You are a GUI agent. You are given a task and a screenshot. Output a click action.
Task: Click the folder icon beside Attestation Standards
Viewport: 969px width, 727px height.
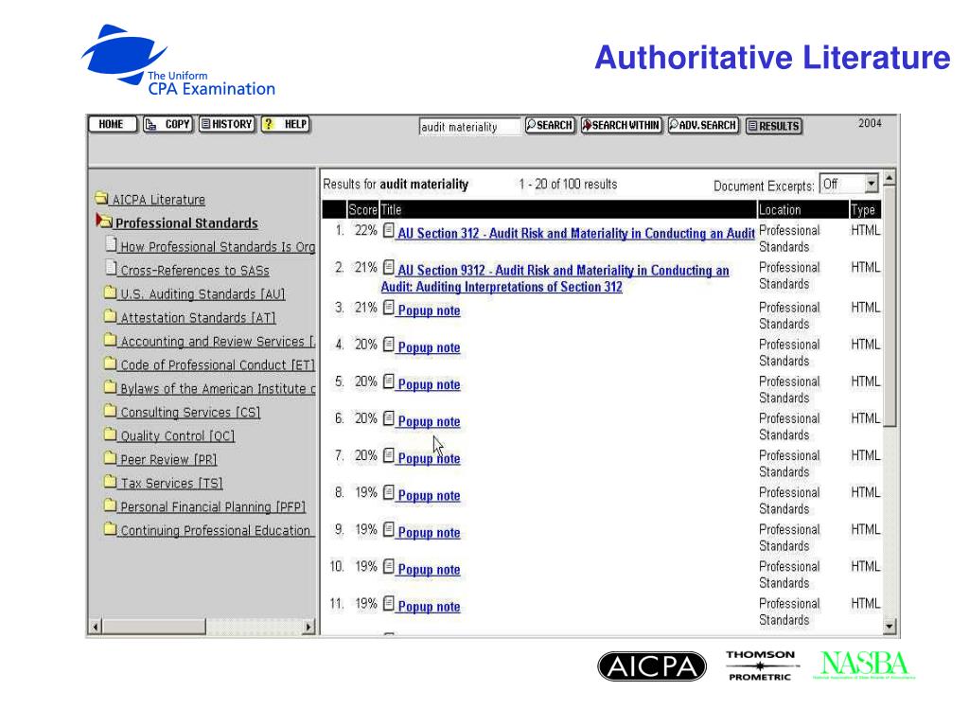(x=111, y=316)
